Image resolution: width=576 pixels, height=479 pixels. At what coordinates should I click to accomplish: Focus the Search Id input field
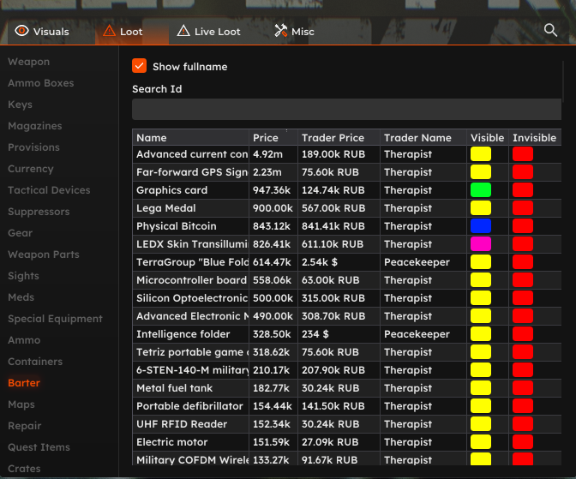(x=346, y=109)
